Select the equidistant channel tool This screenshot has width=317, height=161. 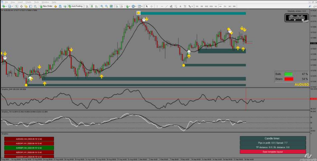tap(171, 6)
